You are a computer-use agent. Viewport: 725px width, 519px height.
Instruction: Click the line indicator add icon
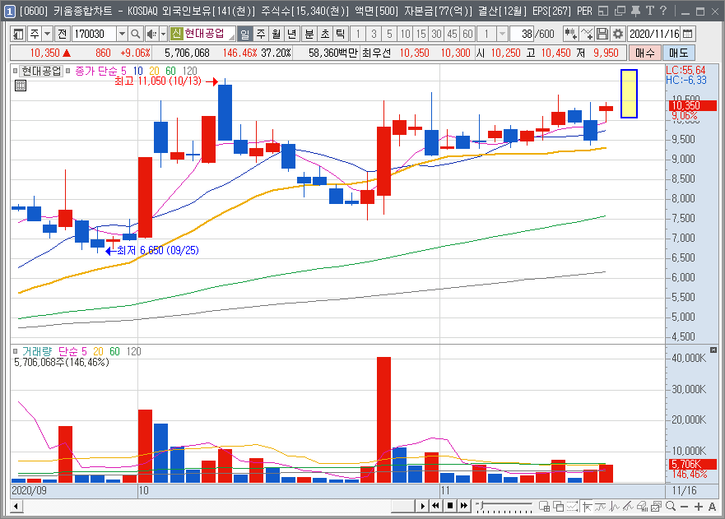tap(586, 34)
